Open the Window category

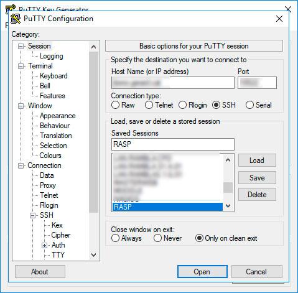click(x=40, y=106)
